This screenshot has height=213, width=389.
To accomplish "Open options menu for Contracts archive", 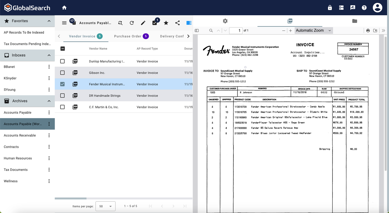I will (x=49, y=147).
